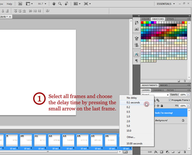Viewport: 192px width, 155px height.
Task: Open the Character panel 'A' icon
Action: (x=137, y=54)
